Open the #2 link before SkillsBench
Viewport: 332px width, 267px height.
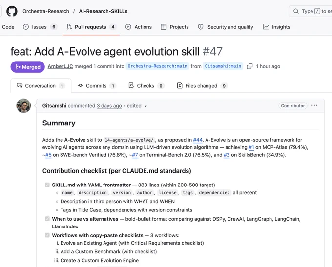tap(227, 155)
